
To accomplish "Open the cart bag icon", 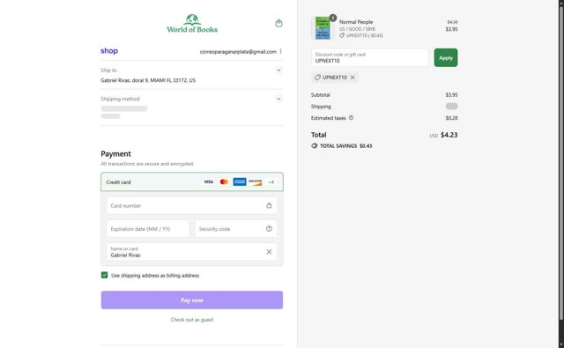I will (278, 24).
